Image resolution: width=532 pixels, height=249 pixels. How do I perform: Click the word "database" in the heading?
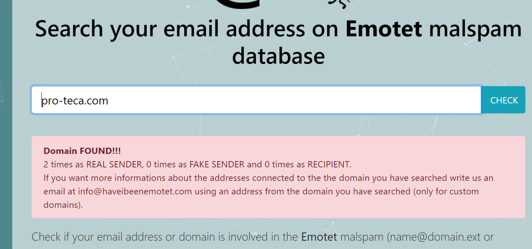(278, 56)
